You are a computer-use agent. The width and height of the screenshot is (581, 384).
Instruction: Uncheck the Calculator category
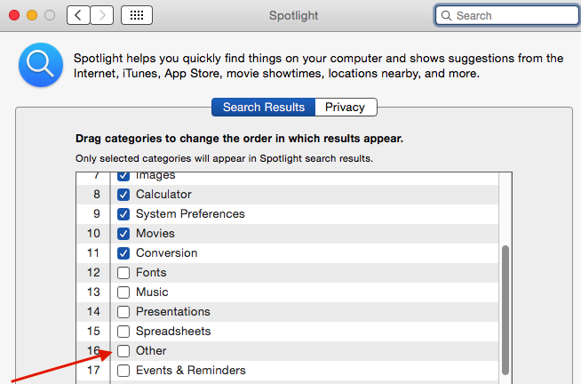pyautogui.click(x=123, y=195)
